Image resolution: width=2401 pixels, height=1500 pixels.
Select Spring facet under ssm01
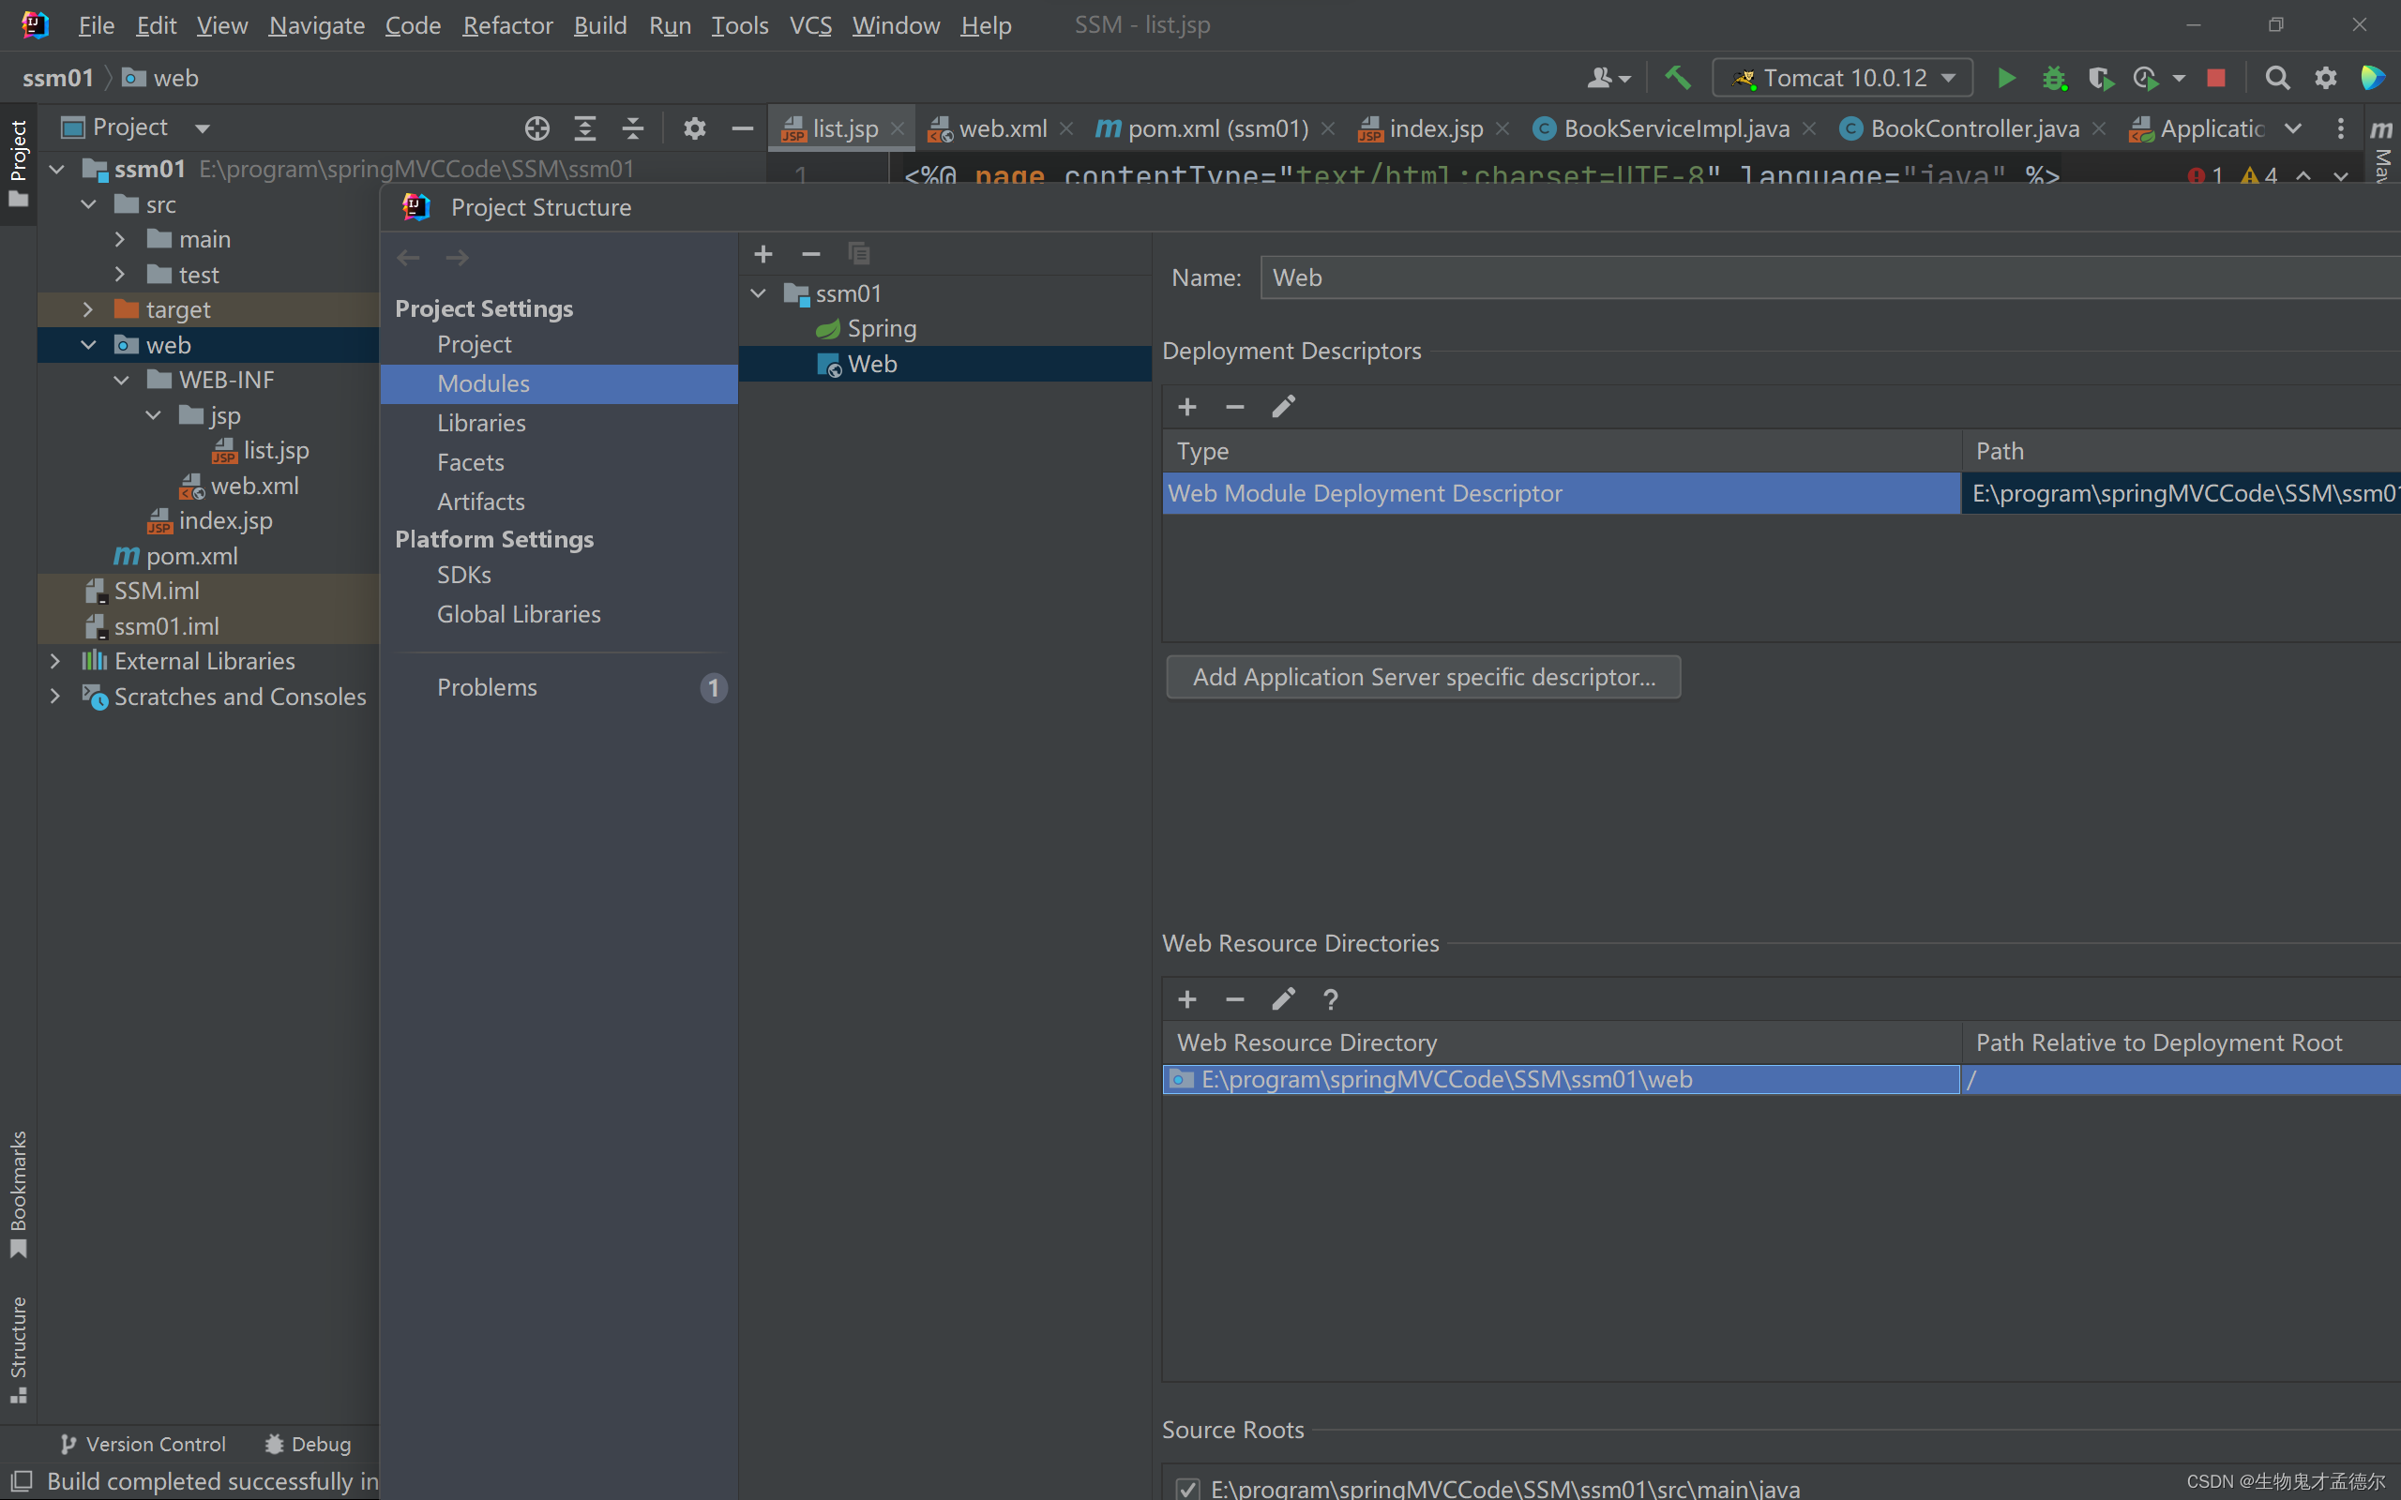(x=881, y=328)
